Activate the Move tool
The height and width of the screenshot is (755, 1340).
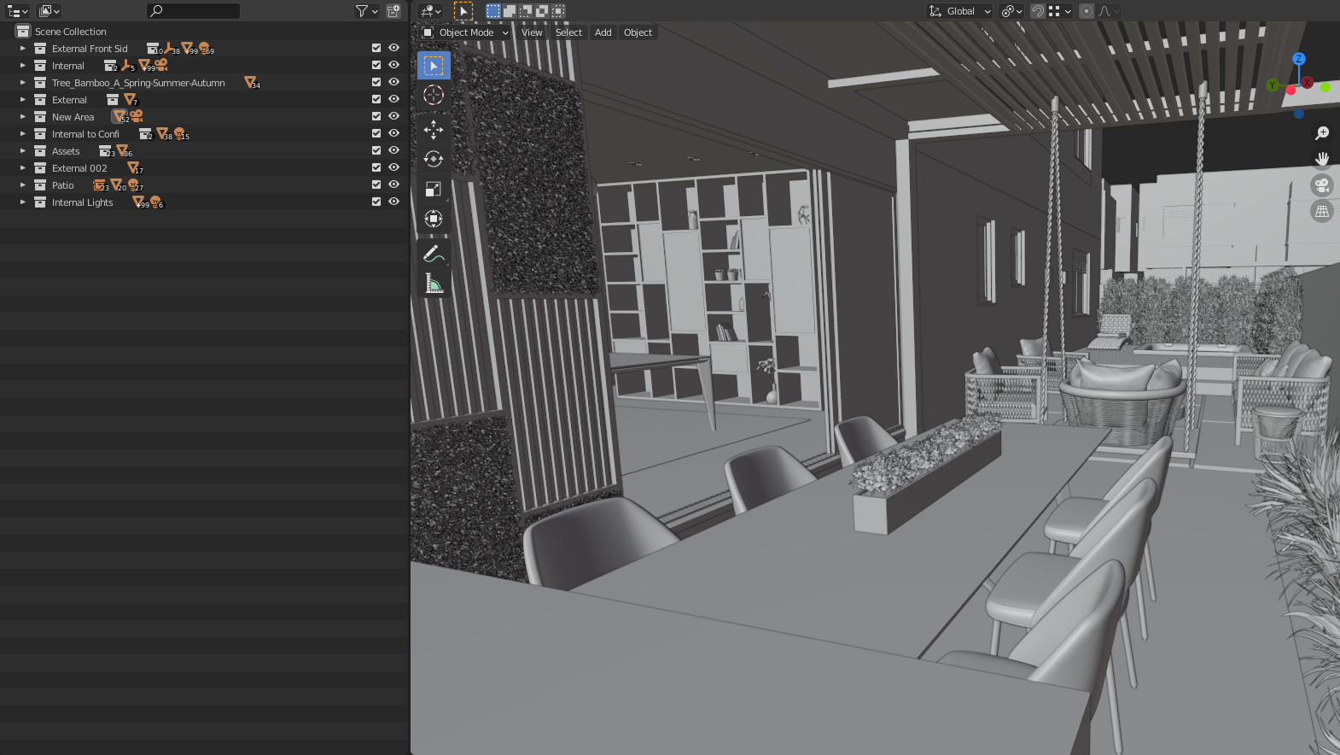[x=434, y=130]
